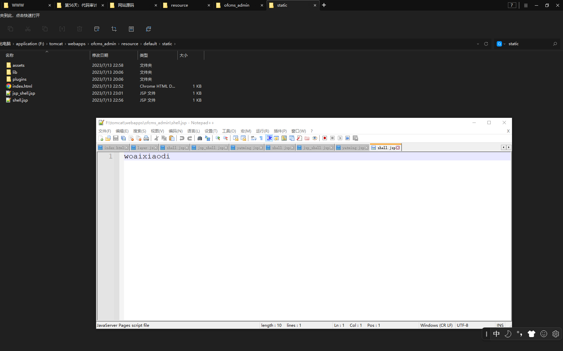
Task: Start macro recording in Notepad++ toolbar
Action: [x=325, y=138]
